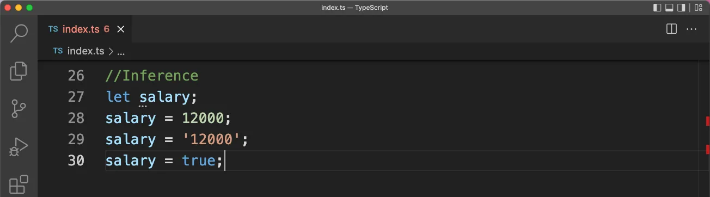Click index.ts in the breadcrumb
Viewport: 710px width, 197px height.
(85, 51)
